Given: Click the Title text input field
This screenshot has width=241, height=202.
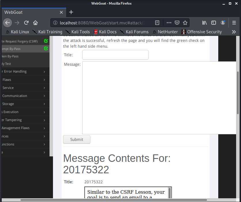Looking at the screenshot, I should tap(115, 55).
